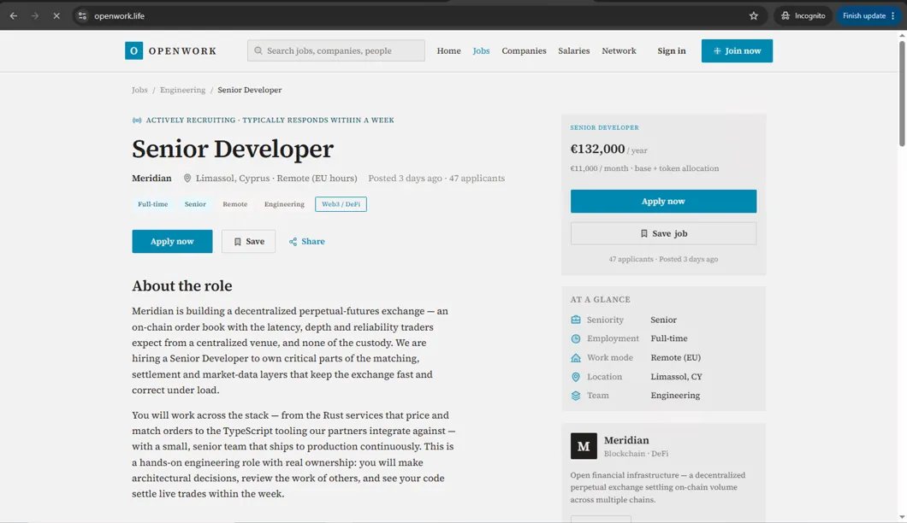The height and width of the screenshot is (523, 907).
Task: Click the Sign in link
Action: coord(672,51)
